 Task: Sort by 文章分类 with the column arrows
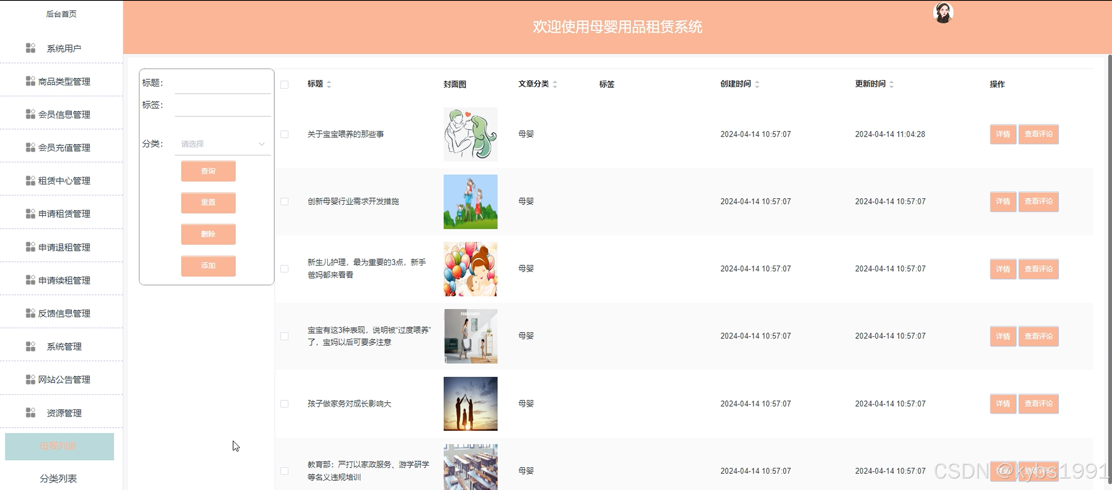pos(555,84)
